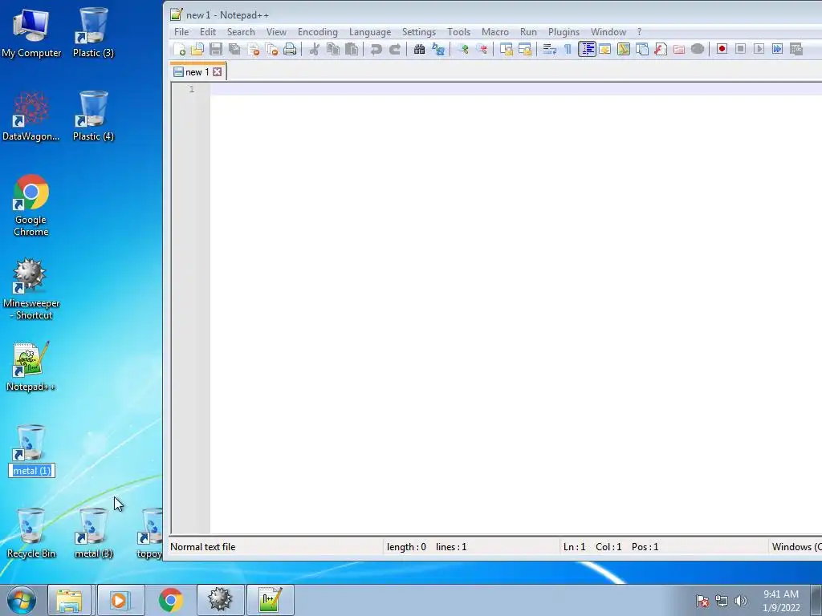Click the Cut scissors icon

click(315, 49)
